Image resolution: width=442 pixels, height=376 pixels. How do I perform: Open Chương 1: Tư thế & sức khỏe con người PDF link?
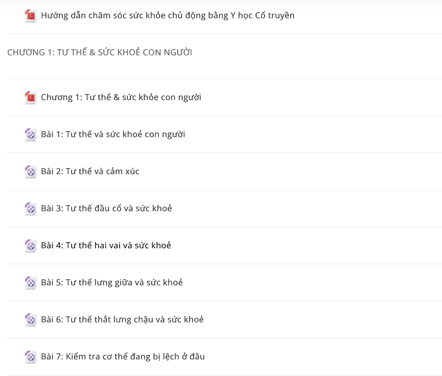[121, 97]
